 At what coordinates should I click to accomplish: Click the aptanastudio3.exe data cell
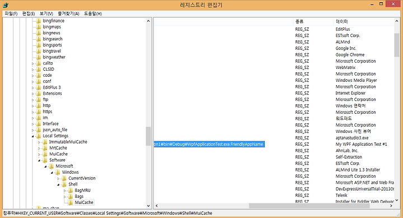pos(352,138)
